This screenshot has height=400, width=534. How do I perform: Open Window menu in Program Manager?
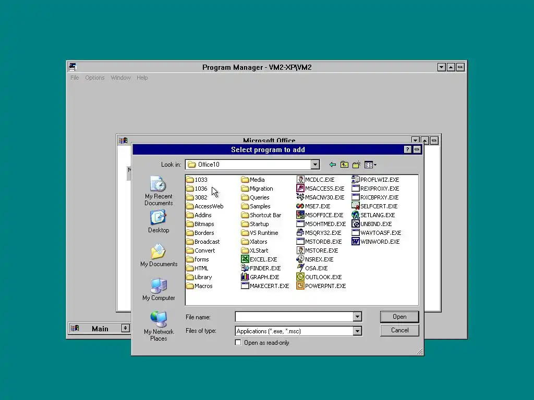120,78
